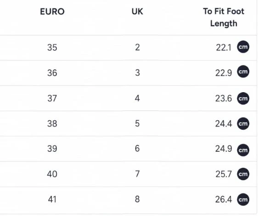
Task: Click the 23.6 foot length value
Action: click(224, 99)
